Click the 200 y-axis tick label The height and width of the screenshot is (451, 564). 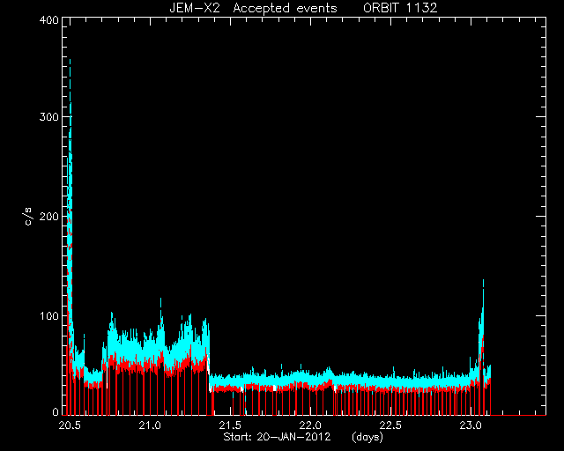[48, 217]
